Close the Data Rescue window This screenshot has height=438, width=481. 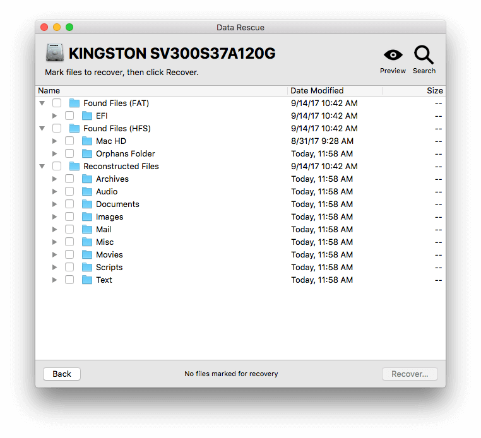tap(44, 27)
